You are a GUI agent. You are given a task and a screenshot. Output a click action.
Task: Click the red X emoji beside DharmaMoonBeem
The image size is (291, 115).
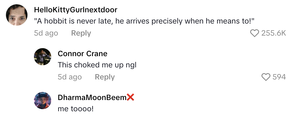click(x=130, y=98)
